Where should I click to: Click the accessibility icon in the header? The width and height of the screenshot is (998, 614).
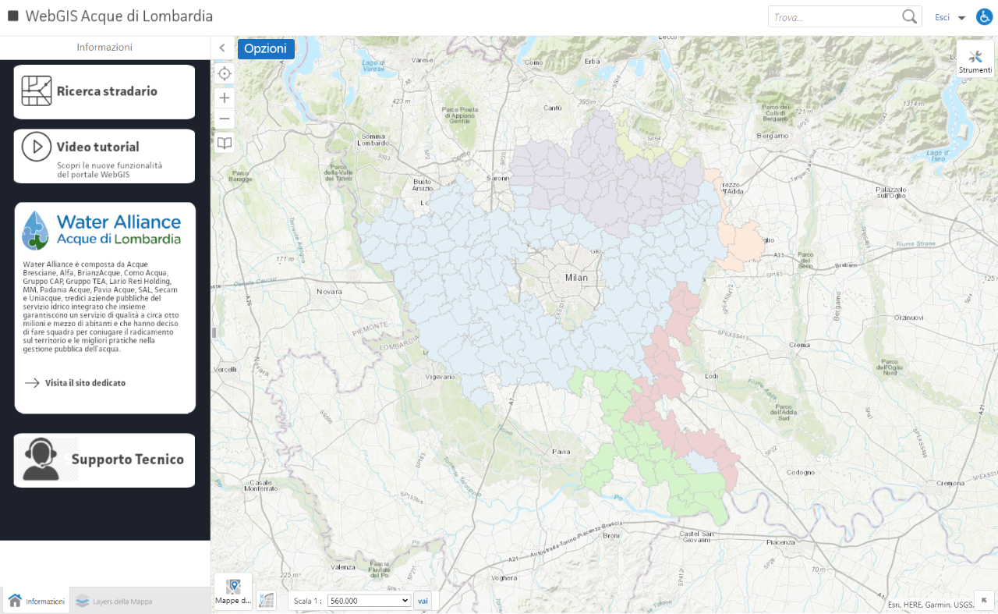(984, 16)
